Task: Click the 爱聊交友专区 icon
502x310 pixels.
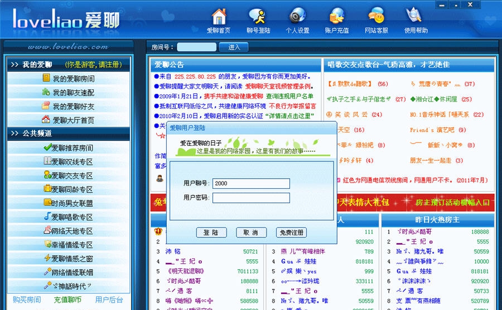Action: (x=48, y=175)
